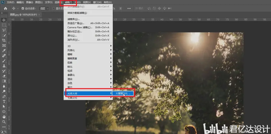Select the Frame tool
271x134 pixels.
[x=4, y=45]
